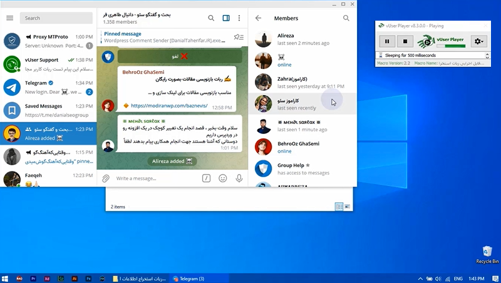Image resolution: width=501 pixels, height=283 pixels.
Task: Open the Windows Start menu
Action: (5, 279)
